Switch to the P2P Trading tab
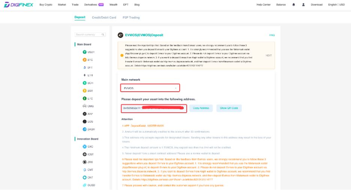Viewport: 351px width, 190px height. coord(131,18)
